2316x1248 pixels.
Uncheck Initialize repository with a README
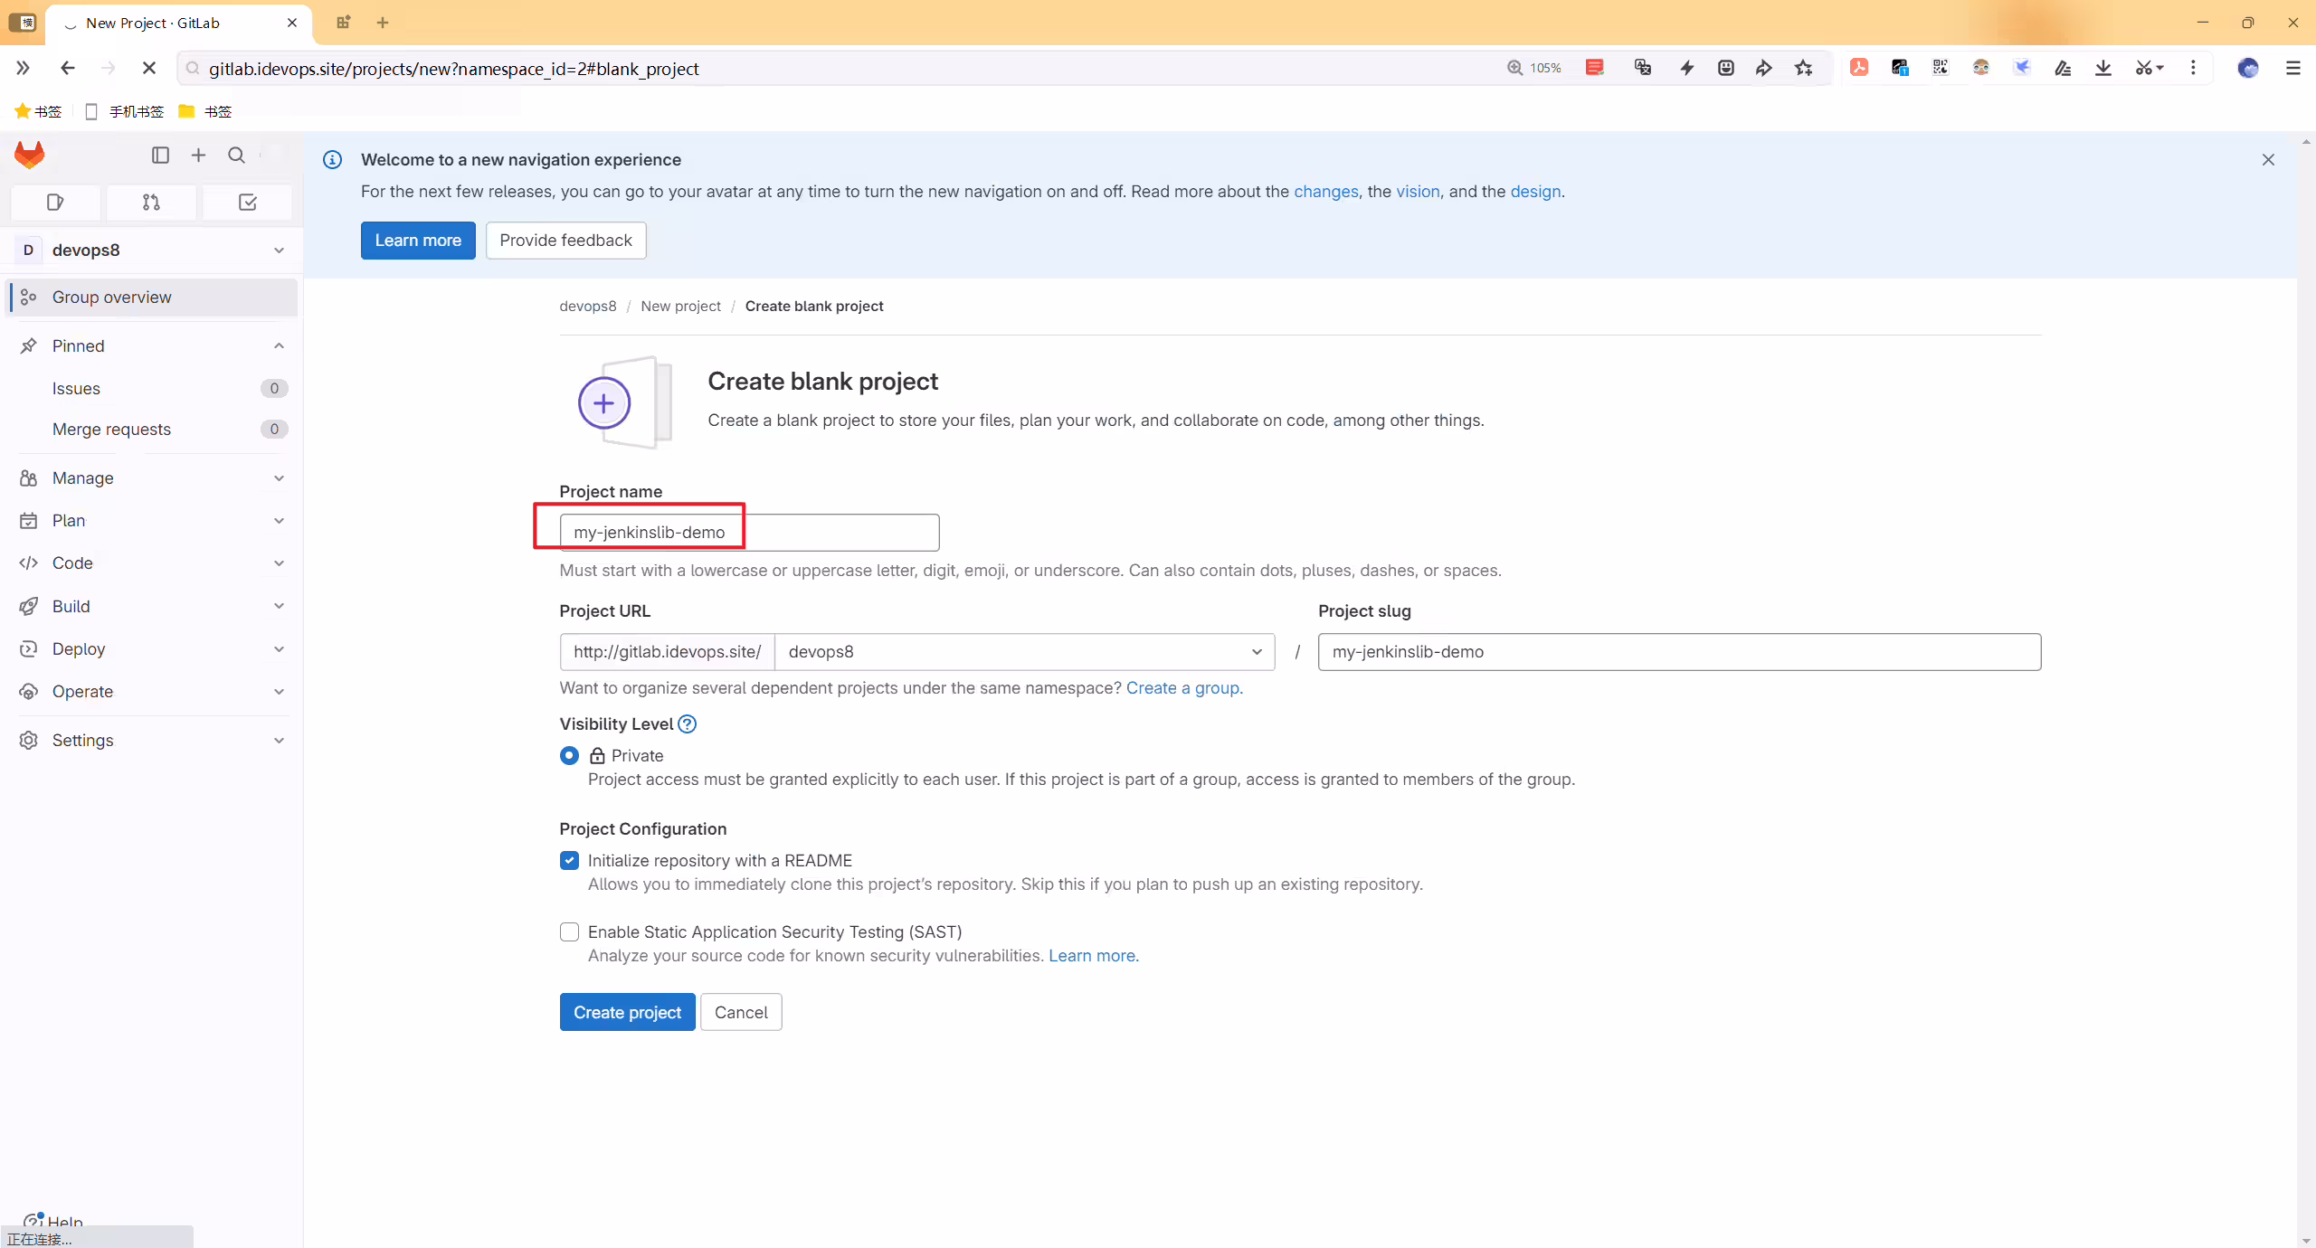(x=569, y=861)
